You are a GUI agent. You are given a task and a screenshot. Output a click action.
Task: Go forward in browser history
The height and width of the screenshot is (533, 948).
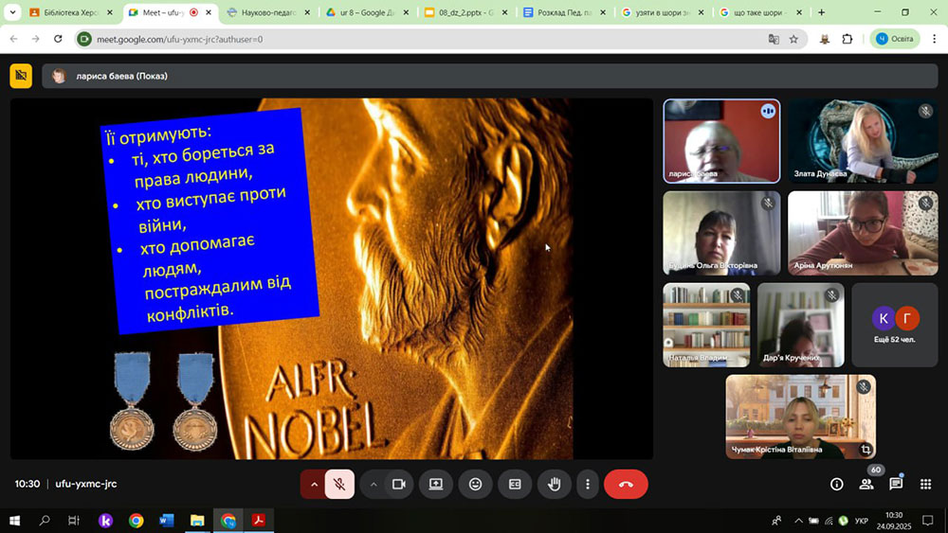36,39
